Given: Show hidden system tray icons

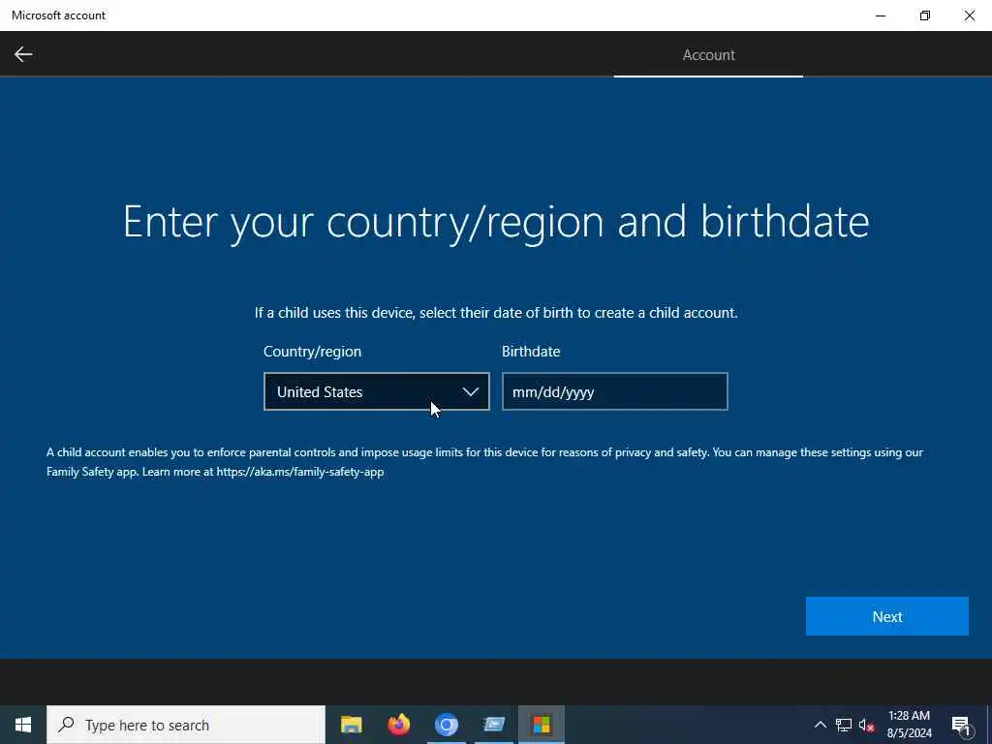Looking at the screenshot, I should pyautogui.click(x=820, y=725).
